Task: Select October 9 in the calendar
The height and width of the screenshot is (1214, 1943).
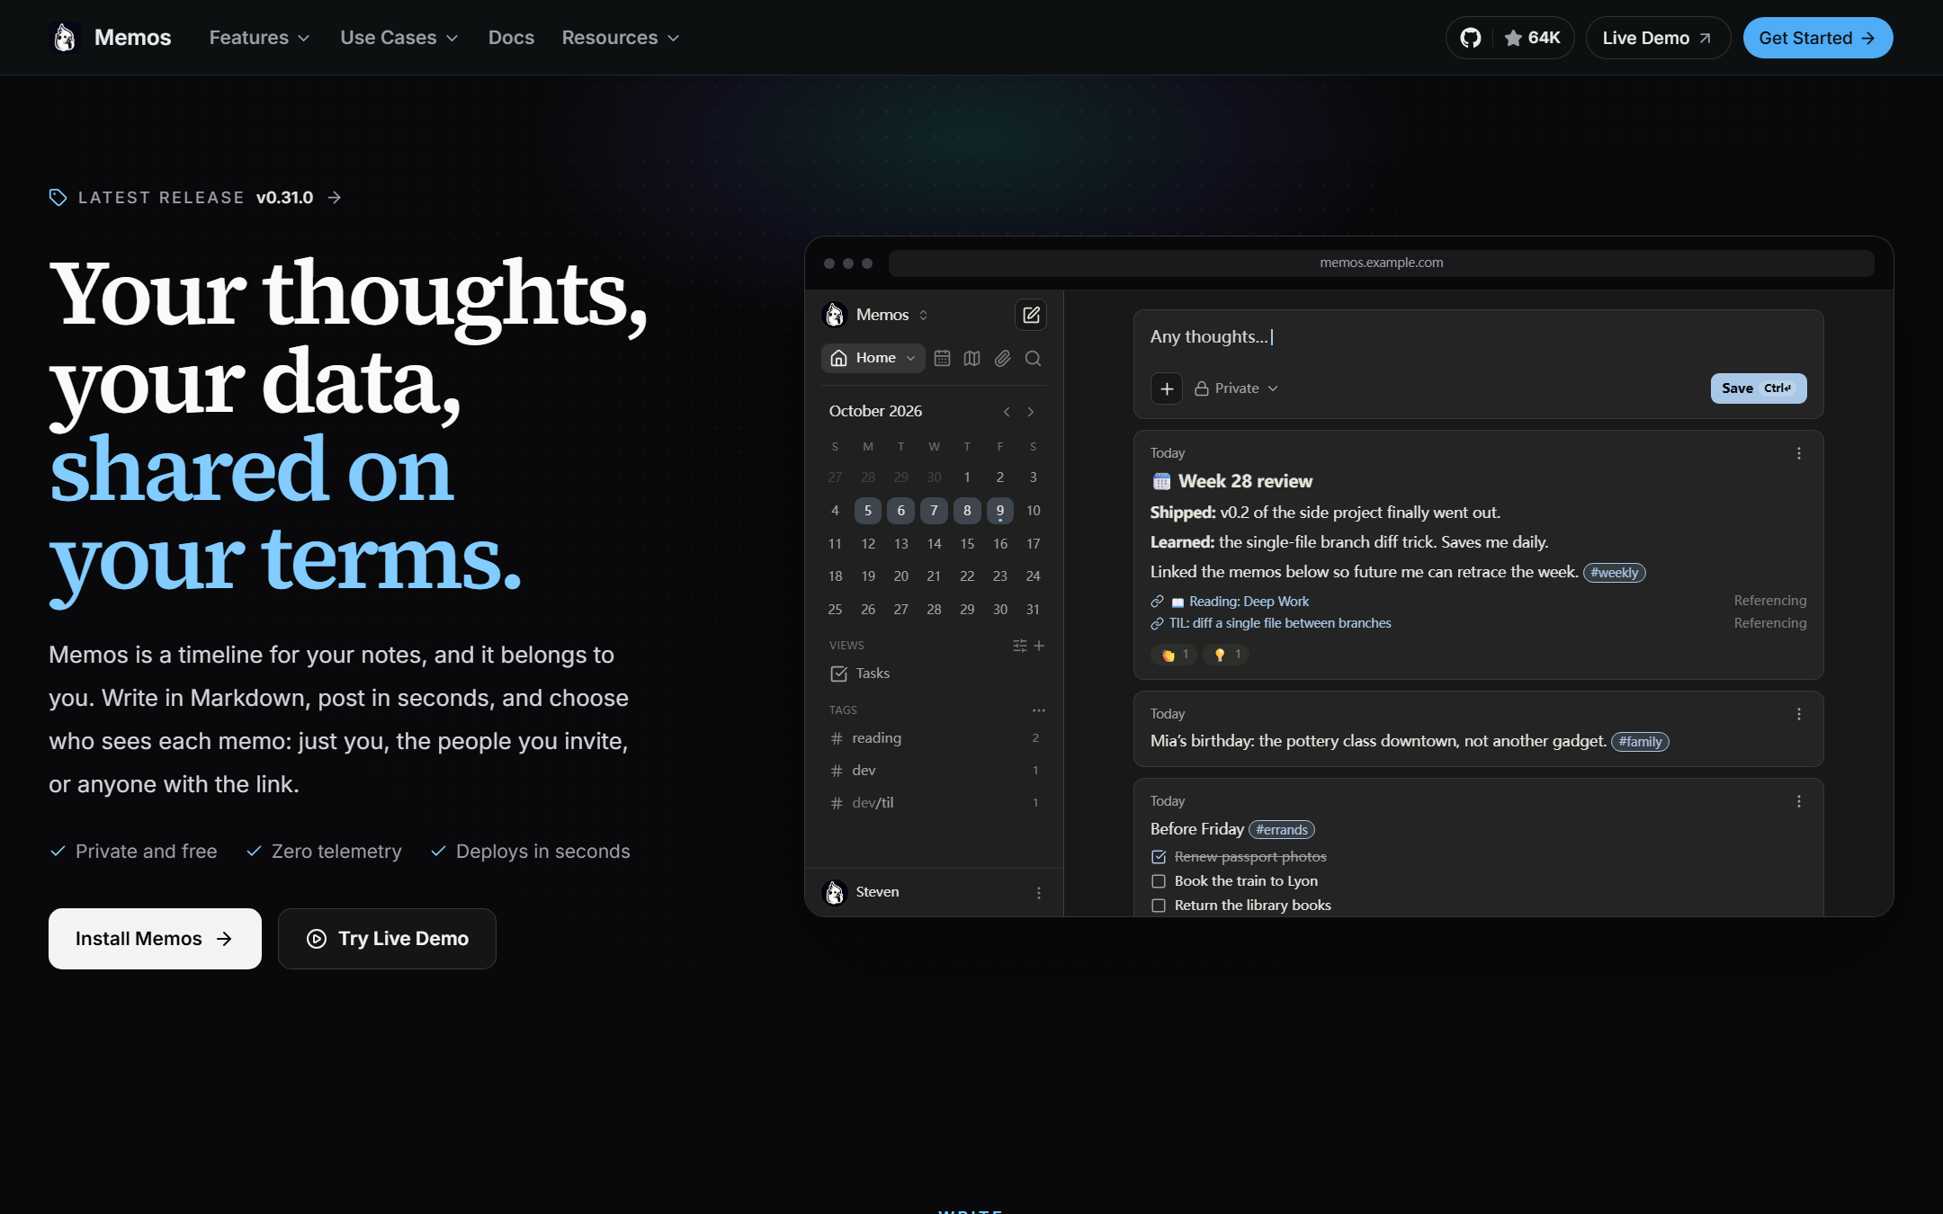Action: click(x=1000, y=511)
